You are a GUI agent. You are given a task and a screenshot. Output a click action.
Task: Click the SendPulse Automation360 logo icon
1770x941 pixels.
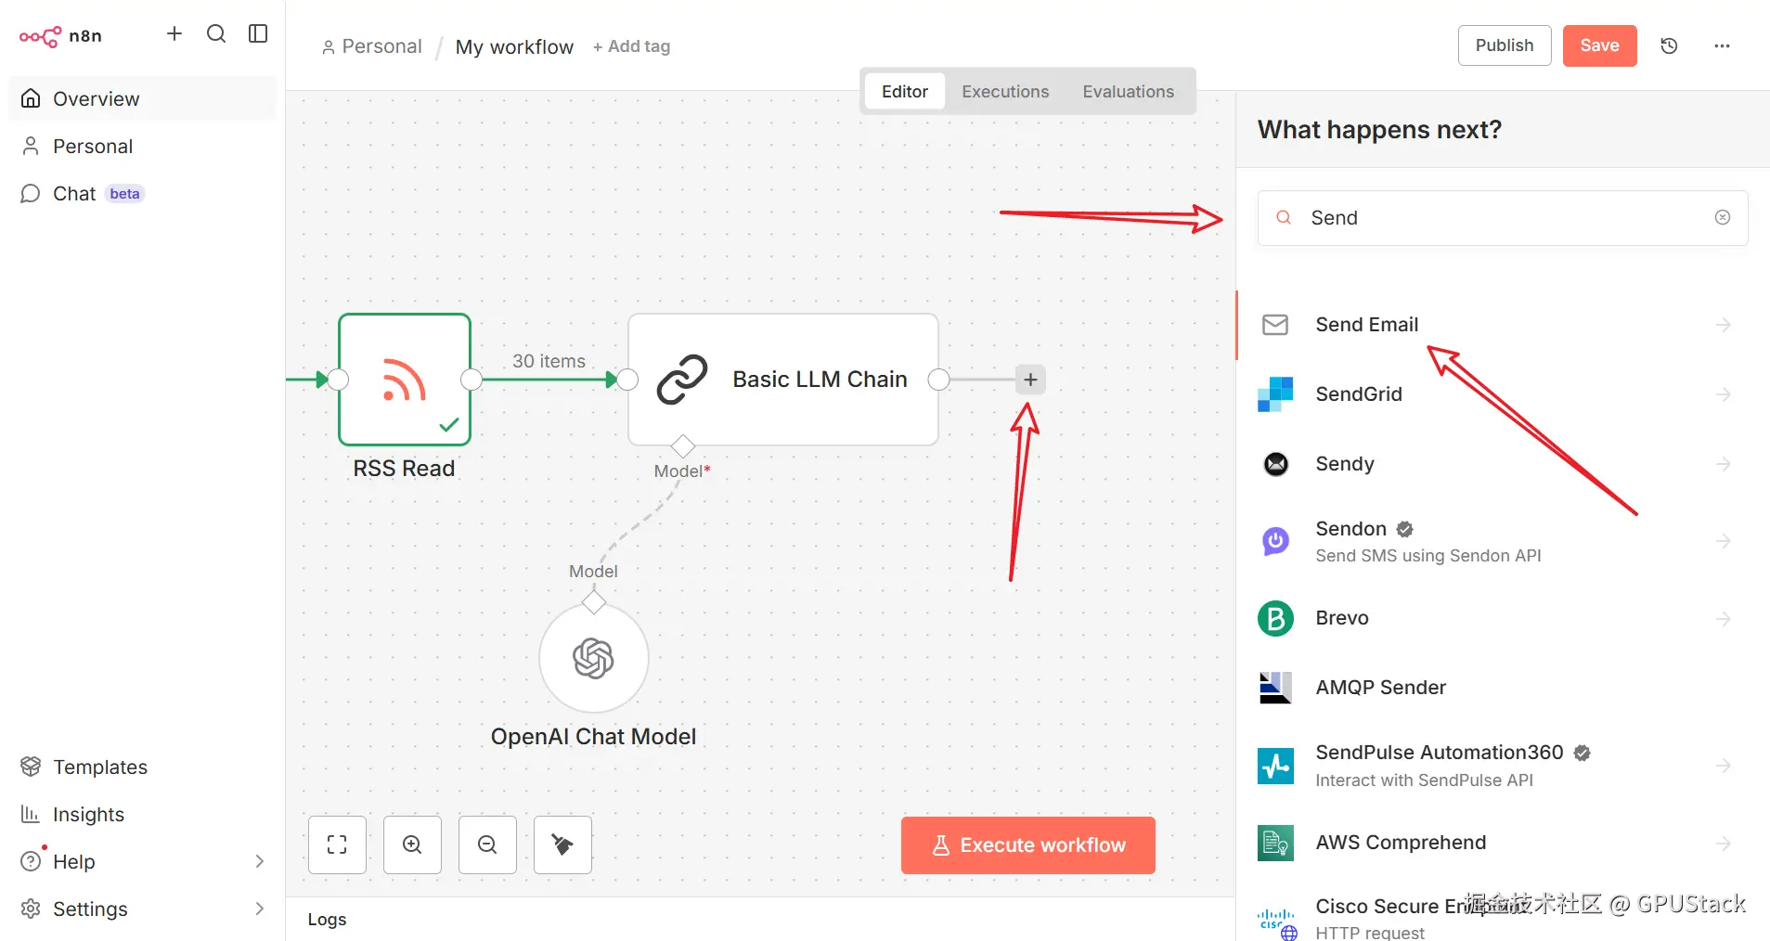(1275, 766)
